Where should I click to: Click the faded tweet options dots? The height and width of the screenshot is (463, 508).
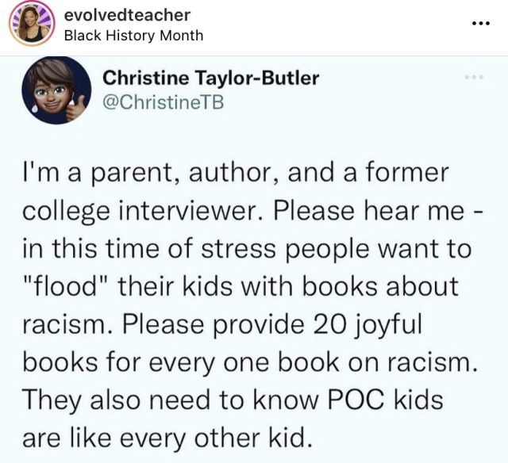(474, 78)
